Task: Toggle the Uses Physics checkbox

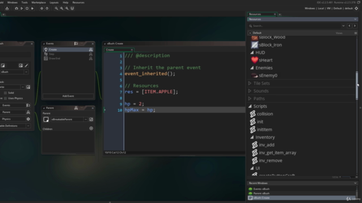Action: pos(5,98)
